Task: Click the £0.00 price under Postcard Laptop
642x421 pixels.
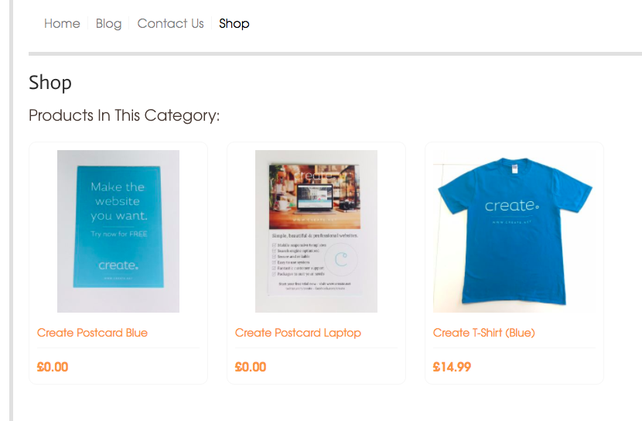Action: tap(251, 367)
